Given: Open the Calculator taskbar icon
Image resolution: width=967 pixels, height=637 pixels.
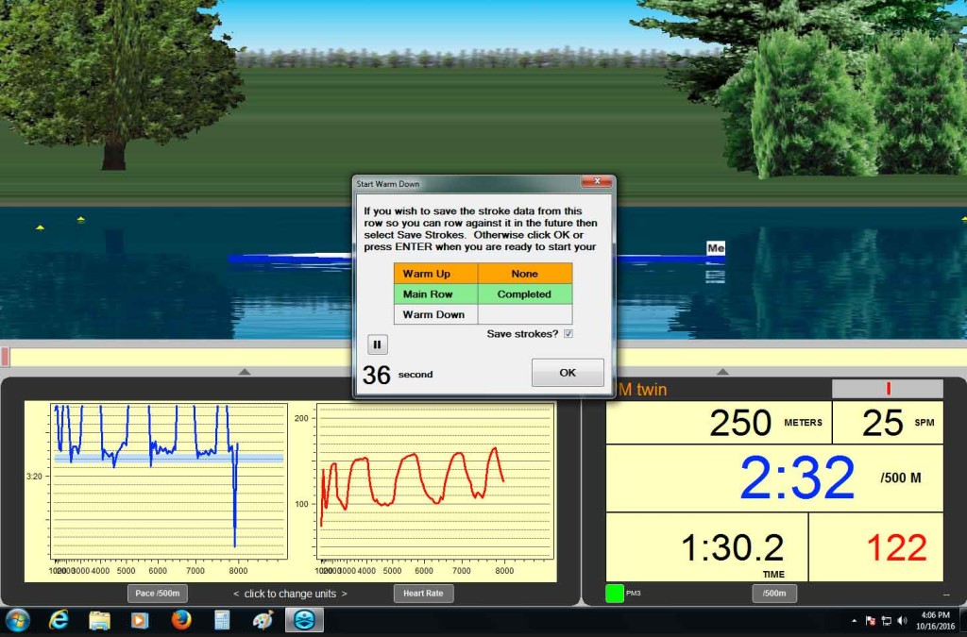Looking at the screenshot, I should [222, 620].
